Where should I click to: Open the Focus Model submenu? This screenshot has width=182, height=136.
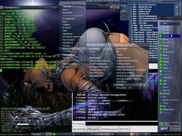pos(131,49)
